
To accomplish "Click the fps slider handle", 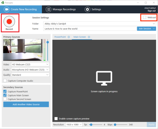I will (x=91, y=125).
